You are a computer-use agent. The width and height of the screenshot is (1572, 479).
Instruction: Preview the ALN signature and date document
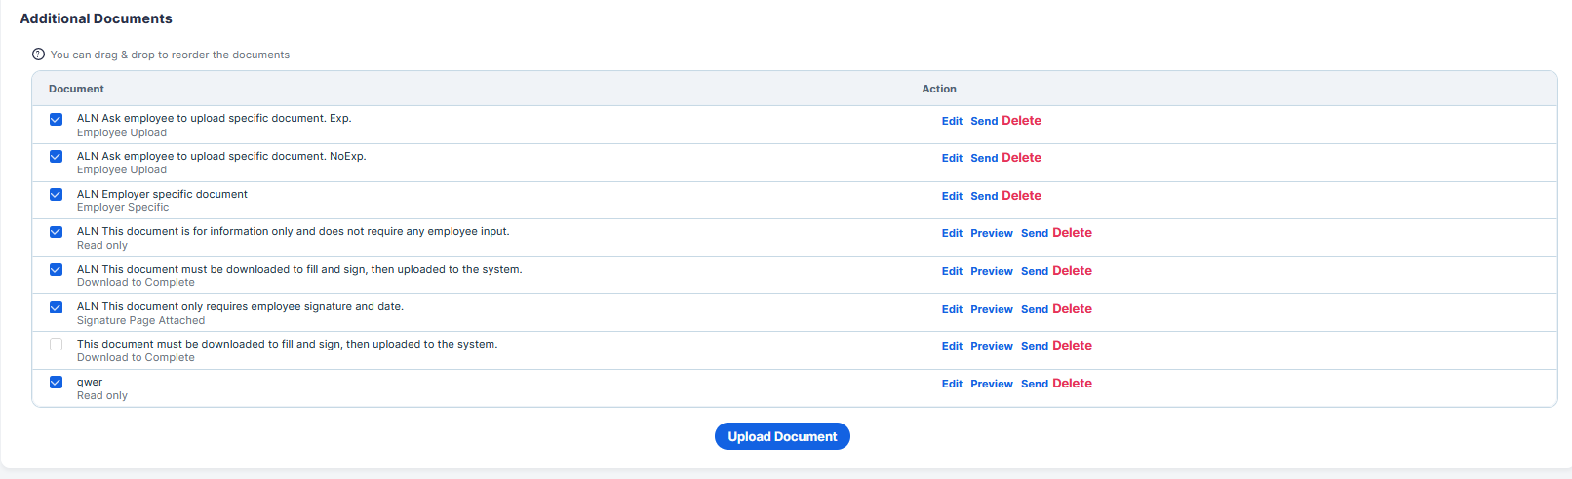(992, 309)
